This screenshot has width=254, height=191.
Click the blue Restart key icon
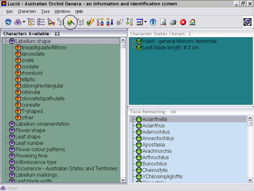tap(8, 22)
